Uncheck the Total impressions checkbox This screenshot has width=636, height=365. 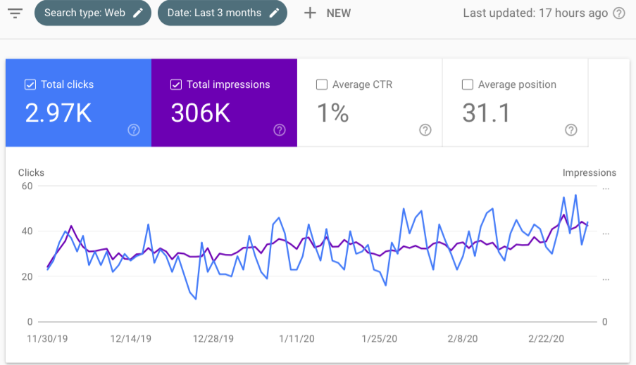[176, 84]
